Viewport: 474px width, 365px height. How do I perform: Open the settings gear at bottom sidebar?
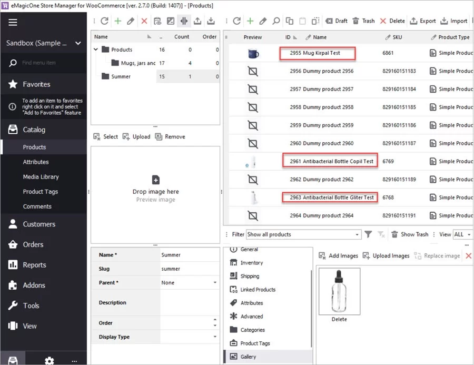point(49,360)
